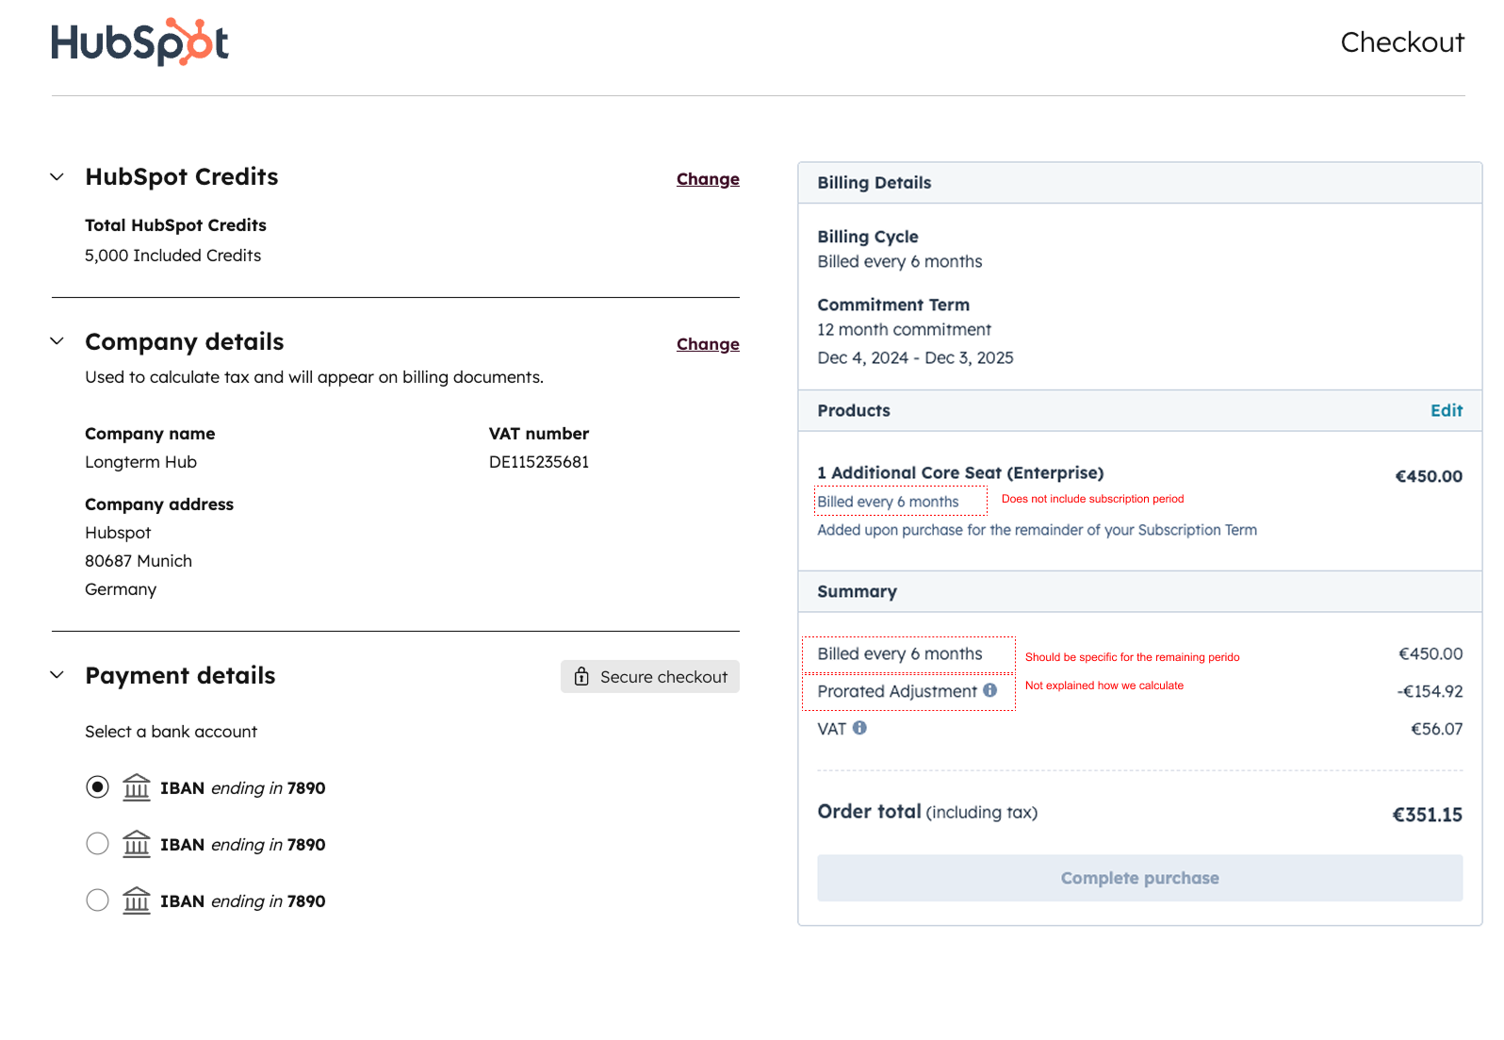Click the product price €450.00 in Products
Image resolution: width=1504 pixels, height=1040 pixels.
click(x=1429, y=476)
